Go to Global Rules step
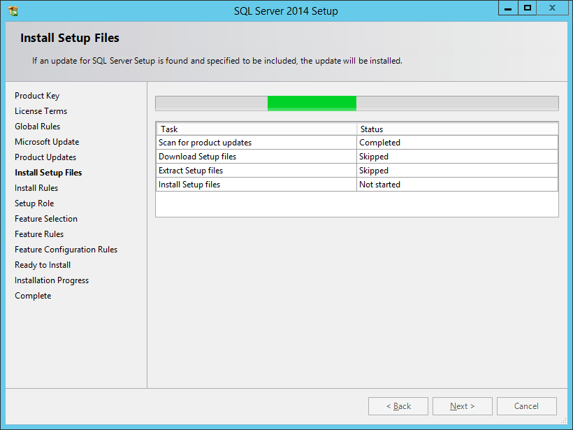Image resolution: width=573 pixels, height=430 pixels. (37, 127)
